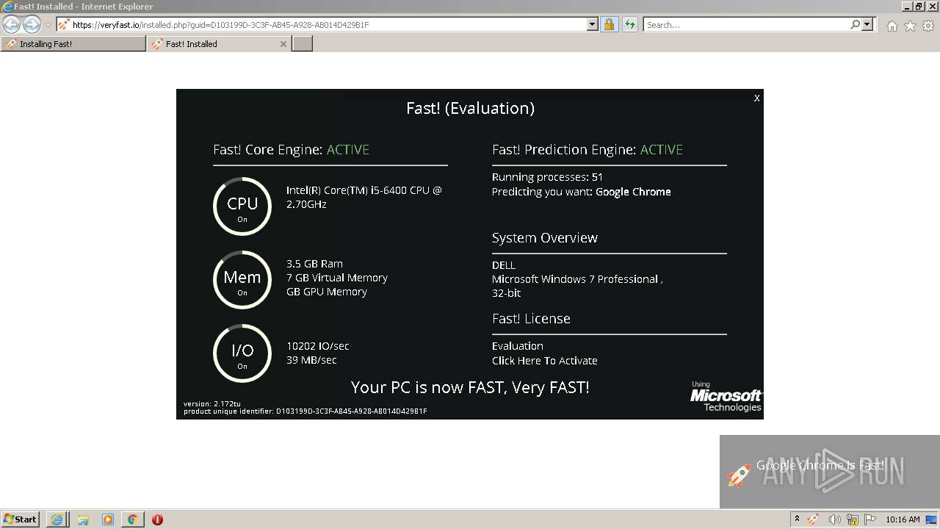940x529 pixels.
Task: Restore down the Internet Explorer window
Action: coord(919,7)
